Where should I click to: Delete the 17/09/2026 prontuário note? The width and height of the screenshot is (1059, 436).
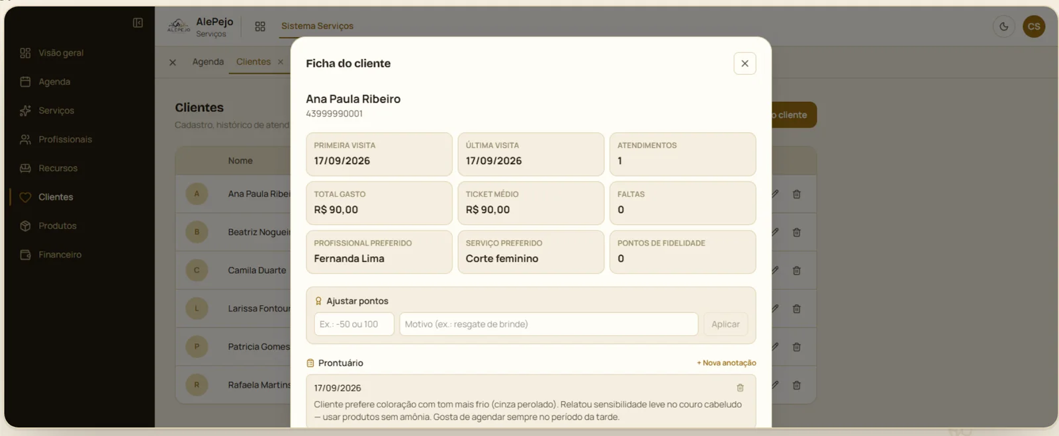click(x=740, y=388)
